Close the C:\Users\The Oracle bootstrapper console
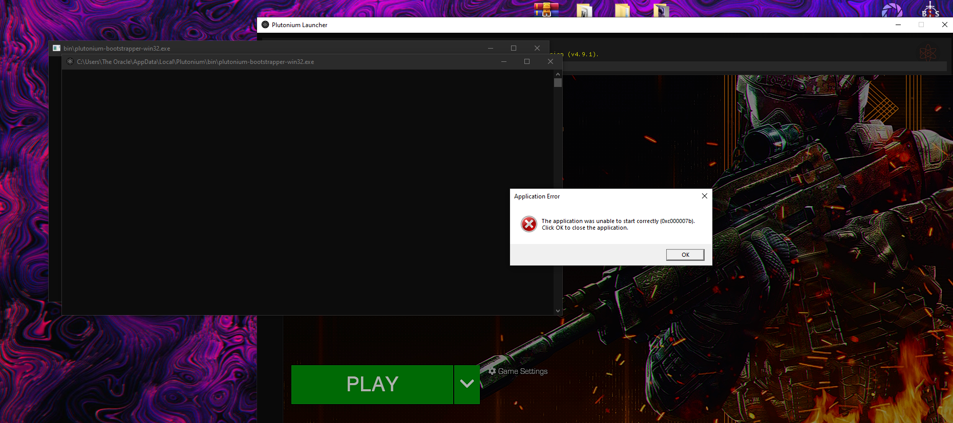This screenshot has width=953, height=423. (x=550, y=61)
